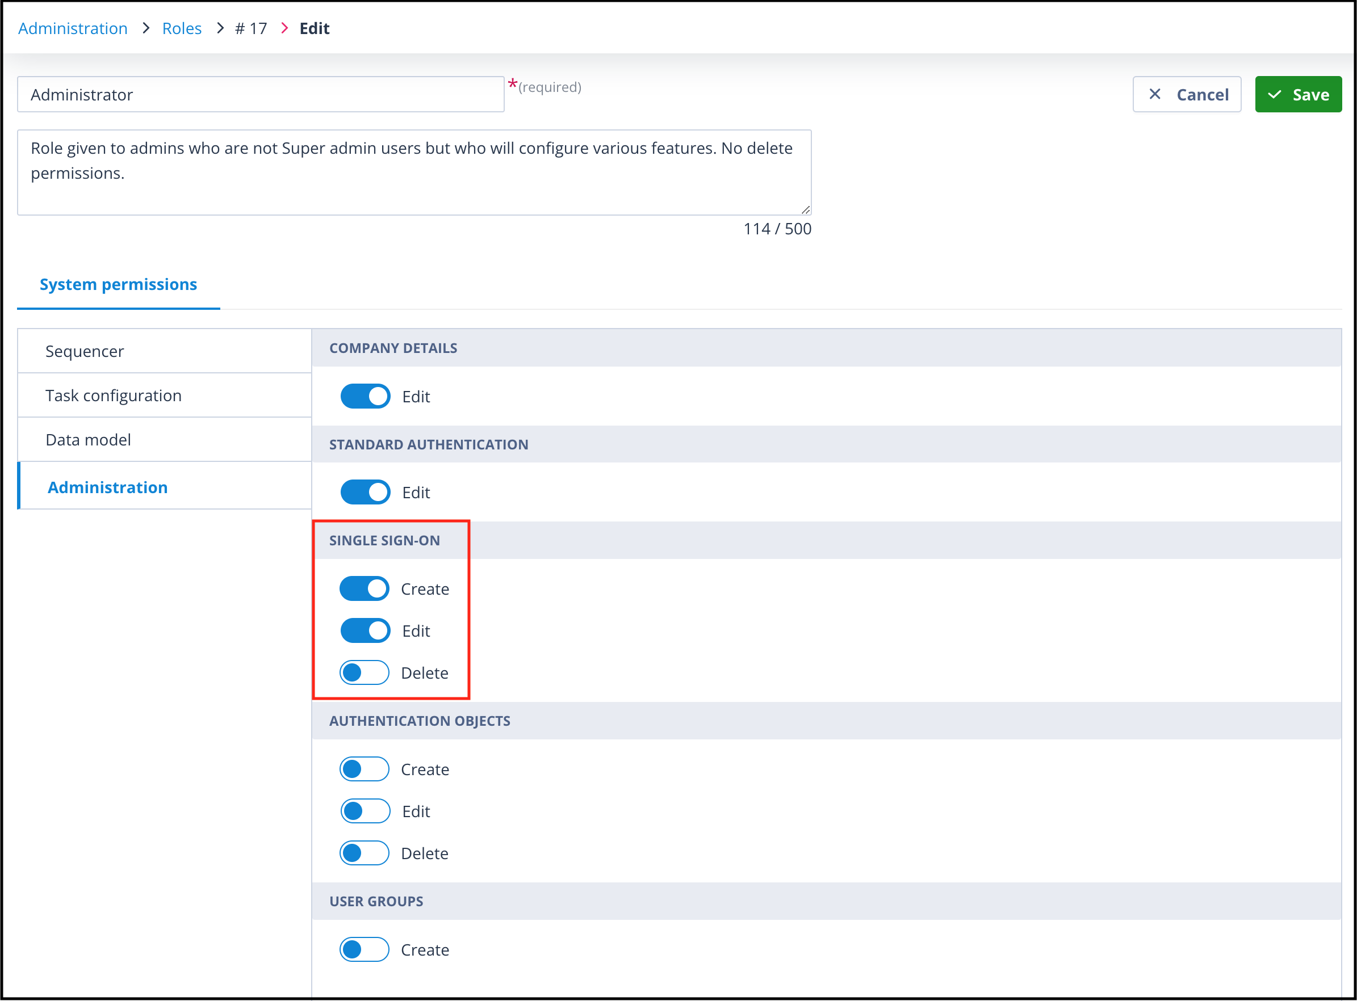Disable Single Sign-On Create permission

[x=365, y=588]
